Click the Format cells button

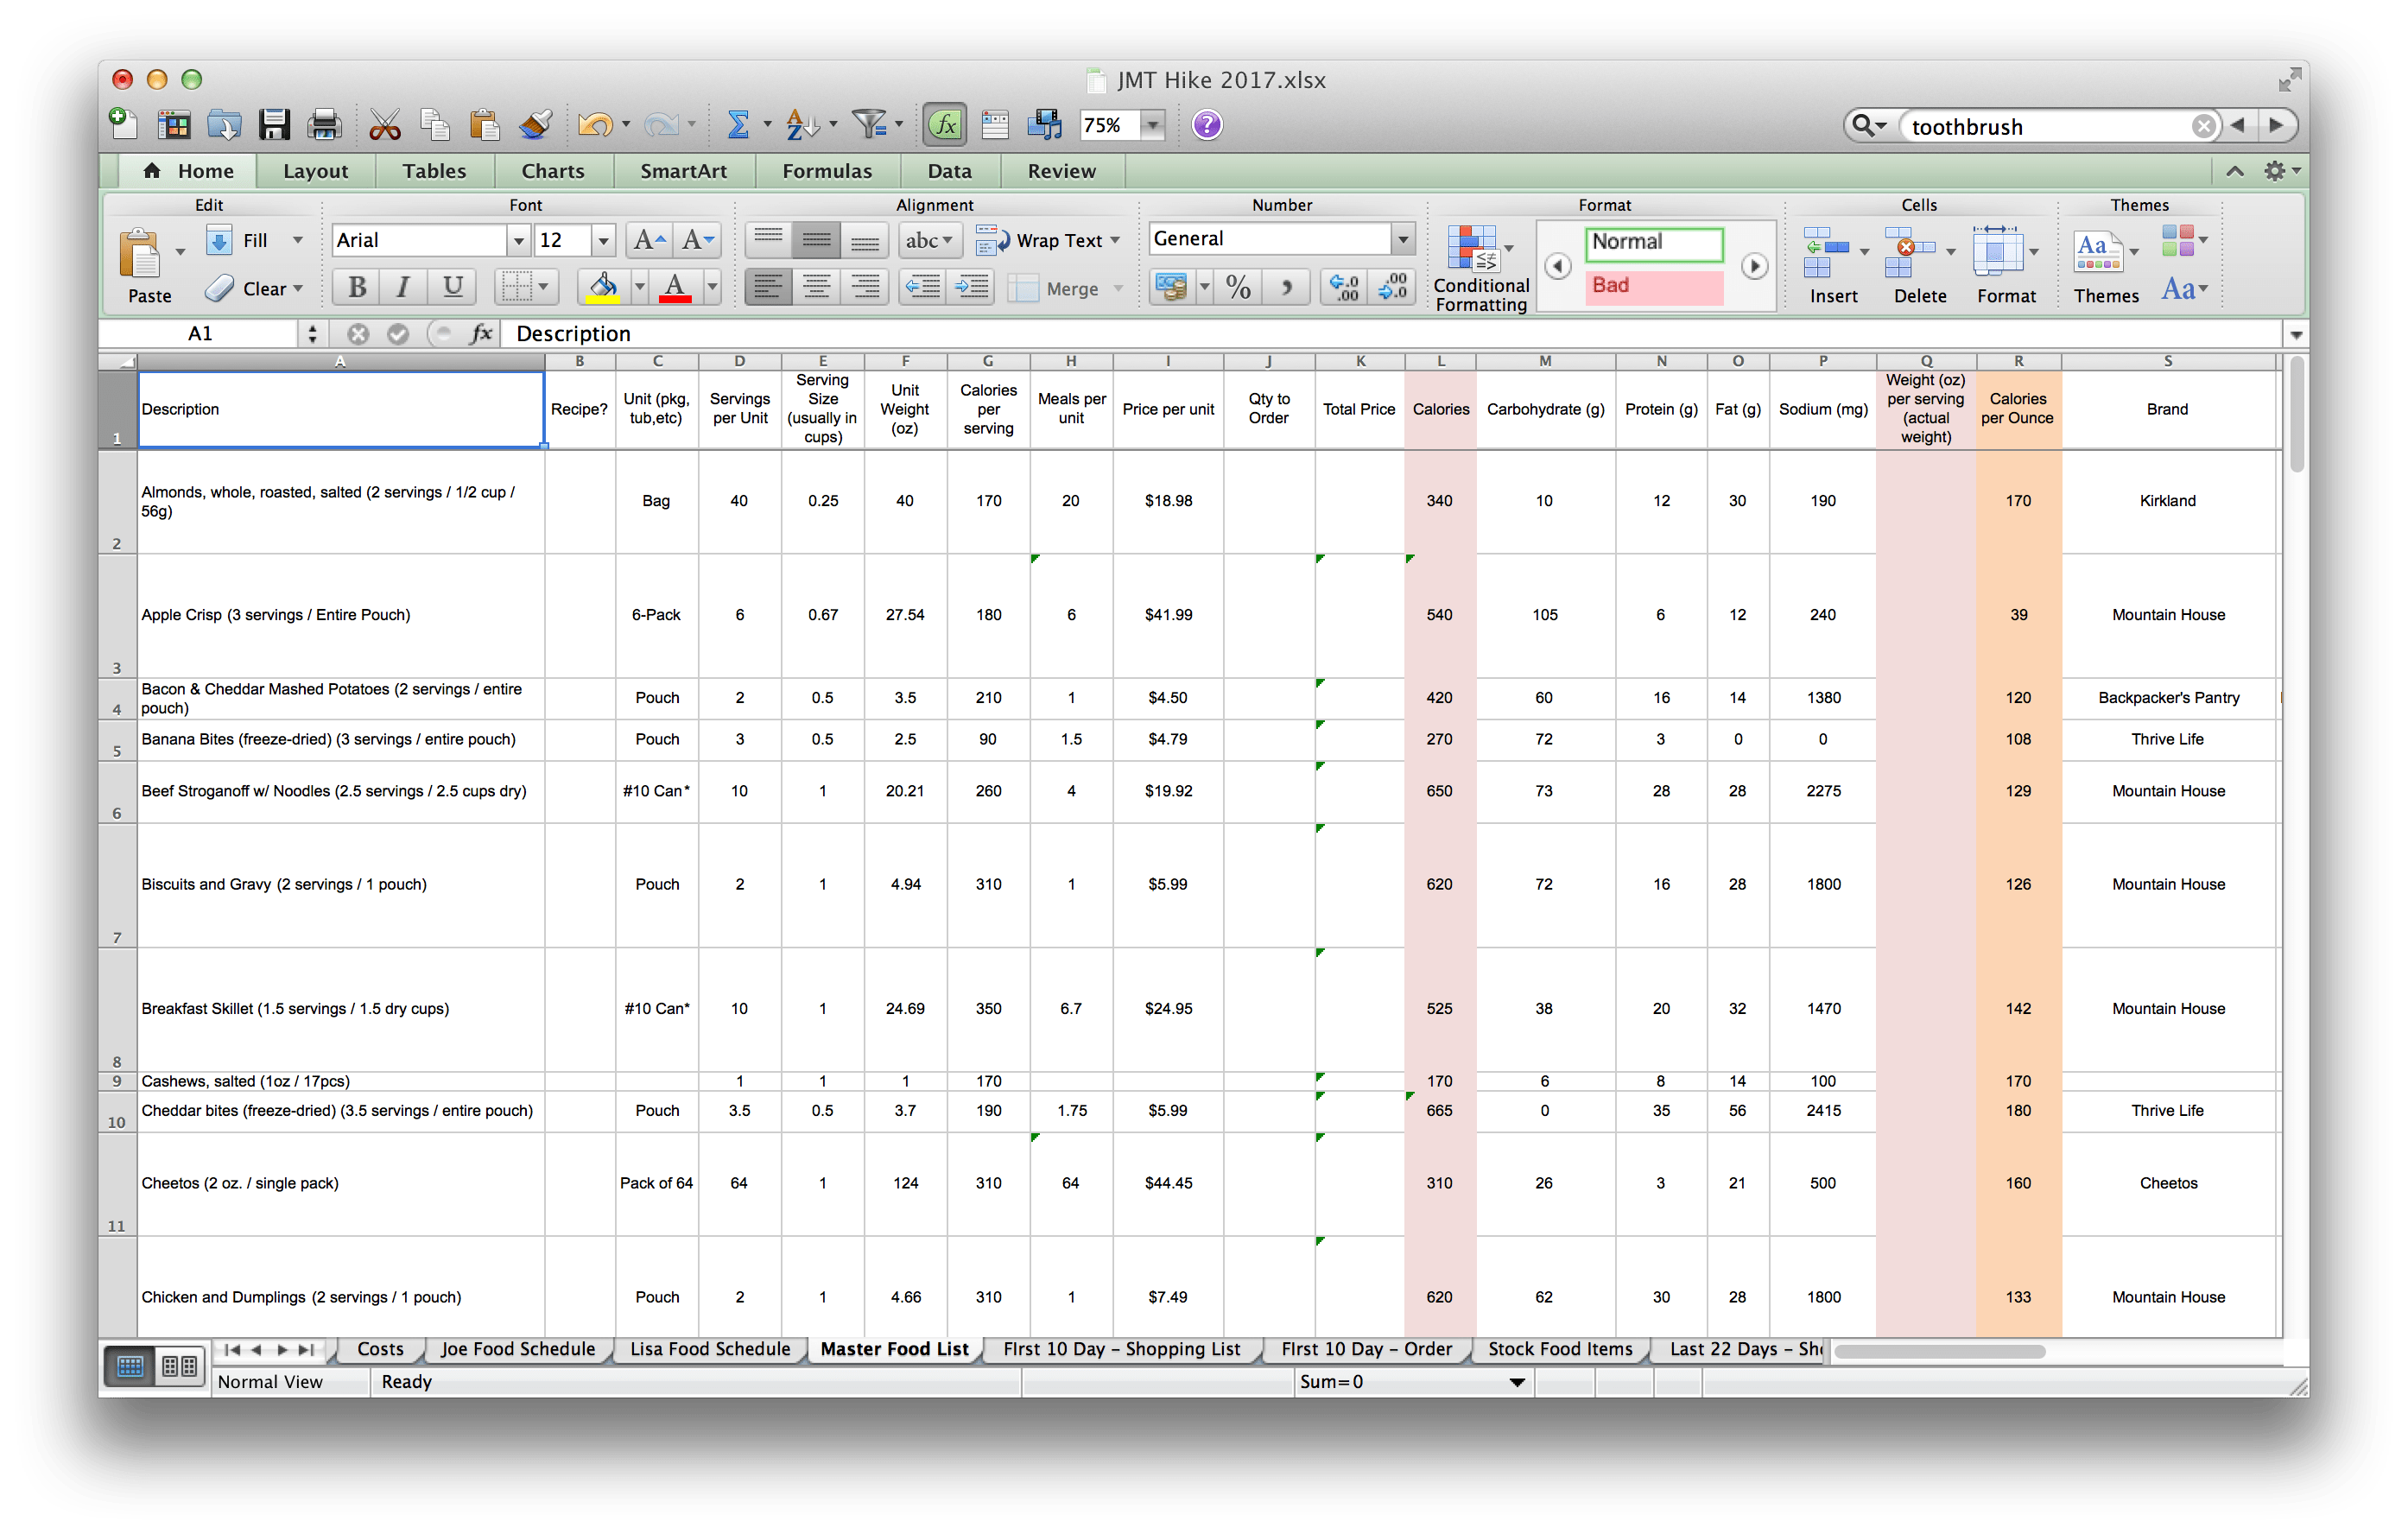click(2005, 267)
